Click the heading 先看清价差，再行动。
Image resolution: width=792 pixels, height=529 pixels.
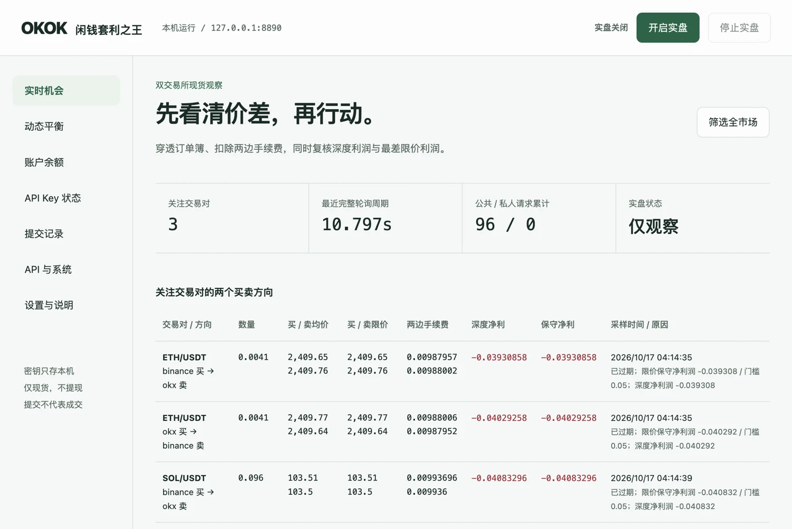coord(266,114)
